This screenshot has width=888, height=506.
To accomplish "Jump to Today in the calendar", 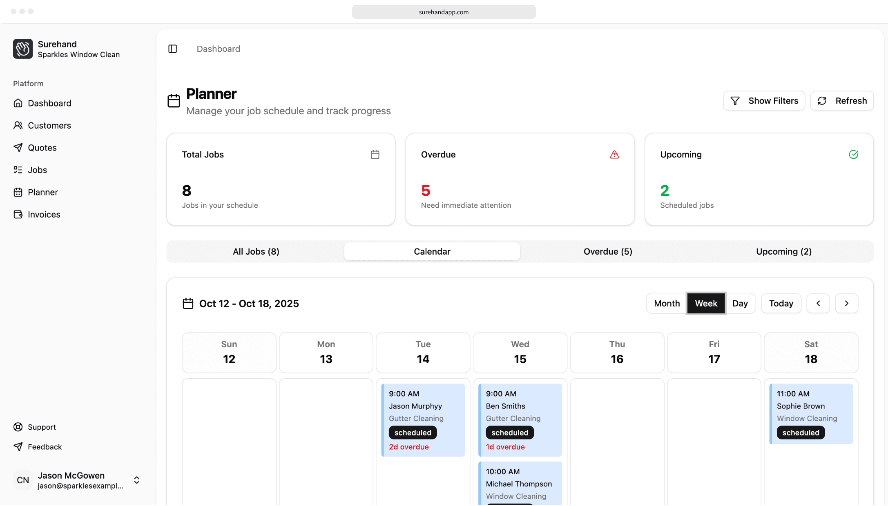I will point(781,304).
